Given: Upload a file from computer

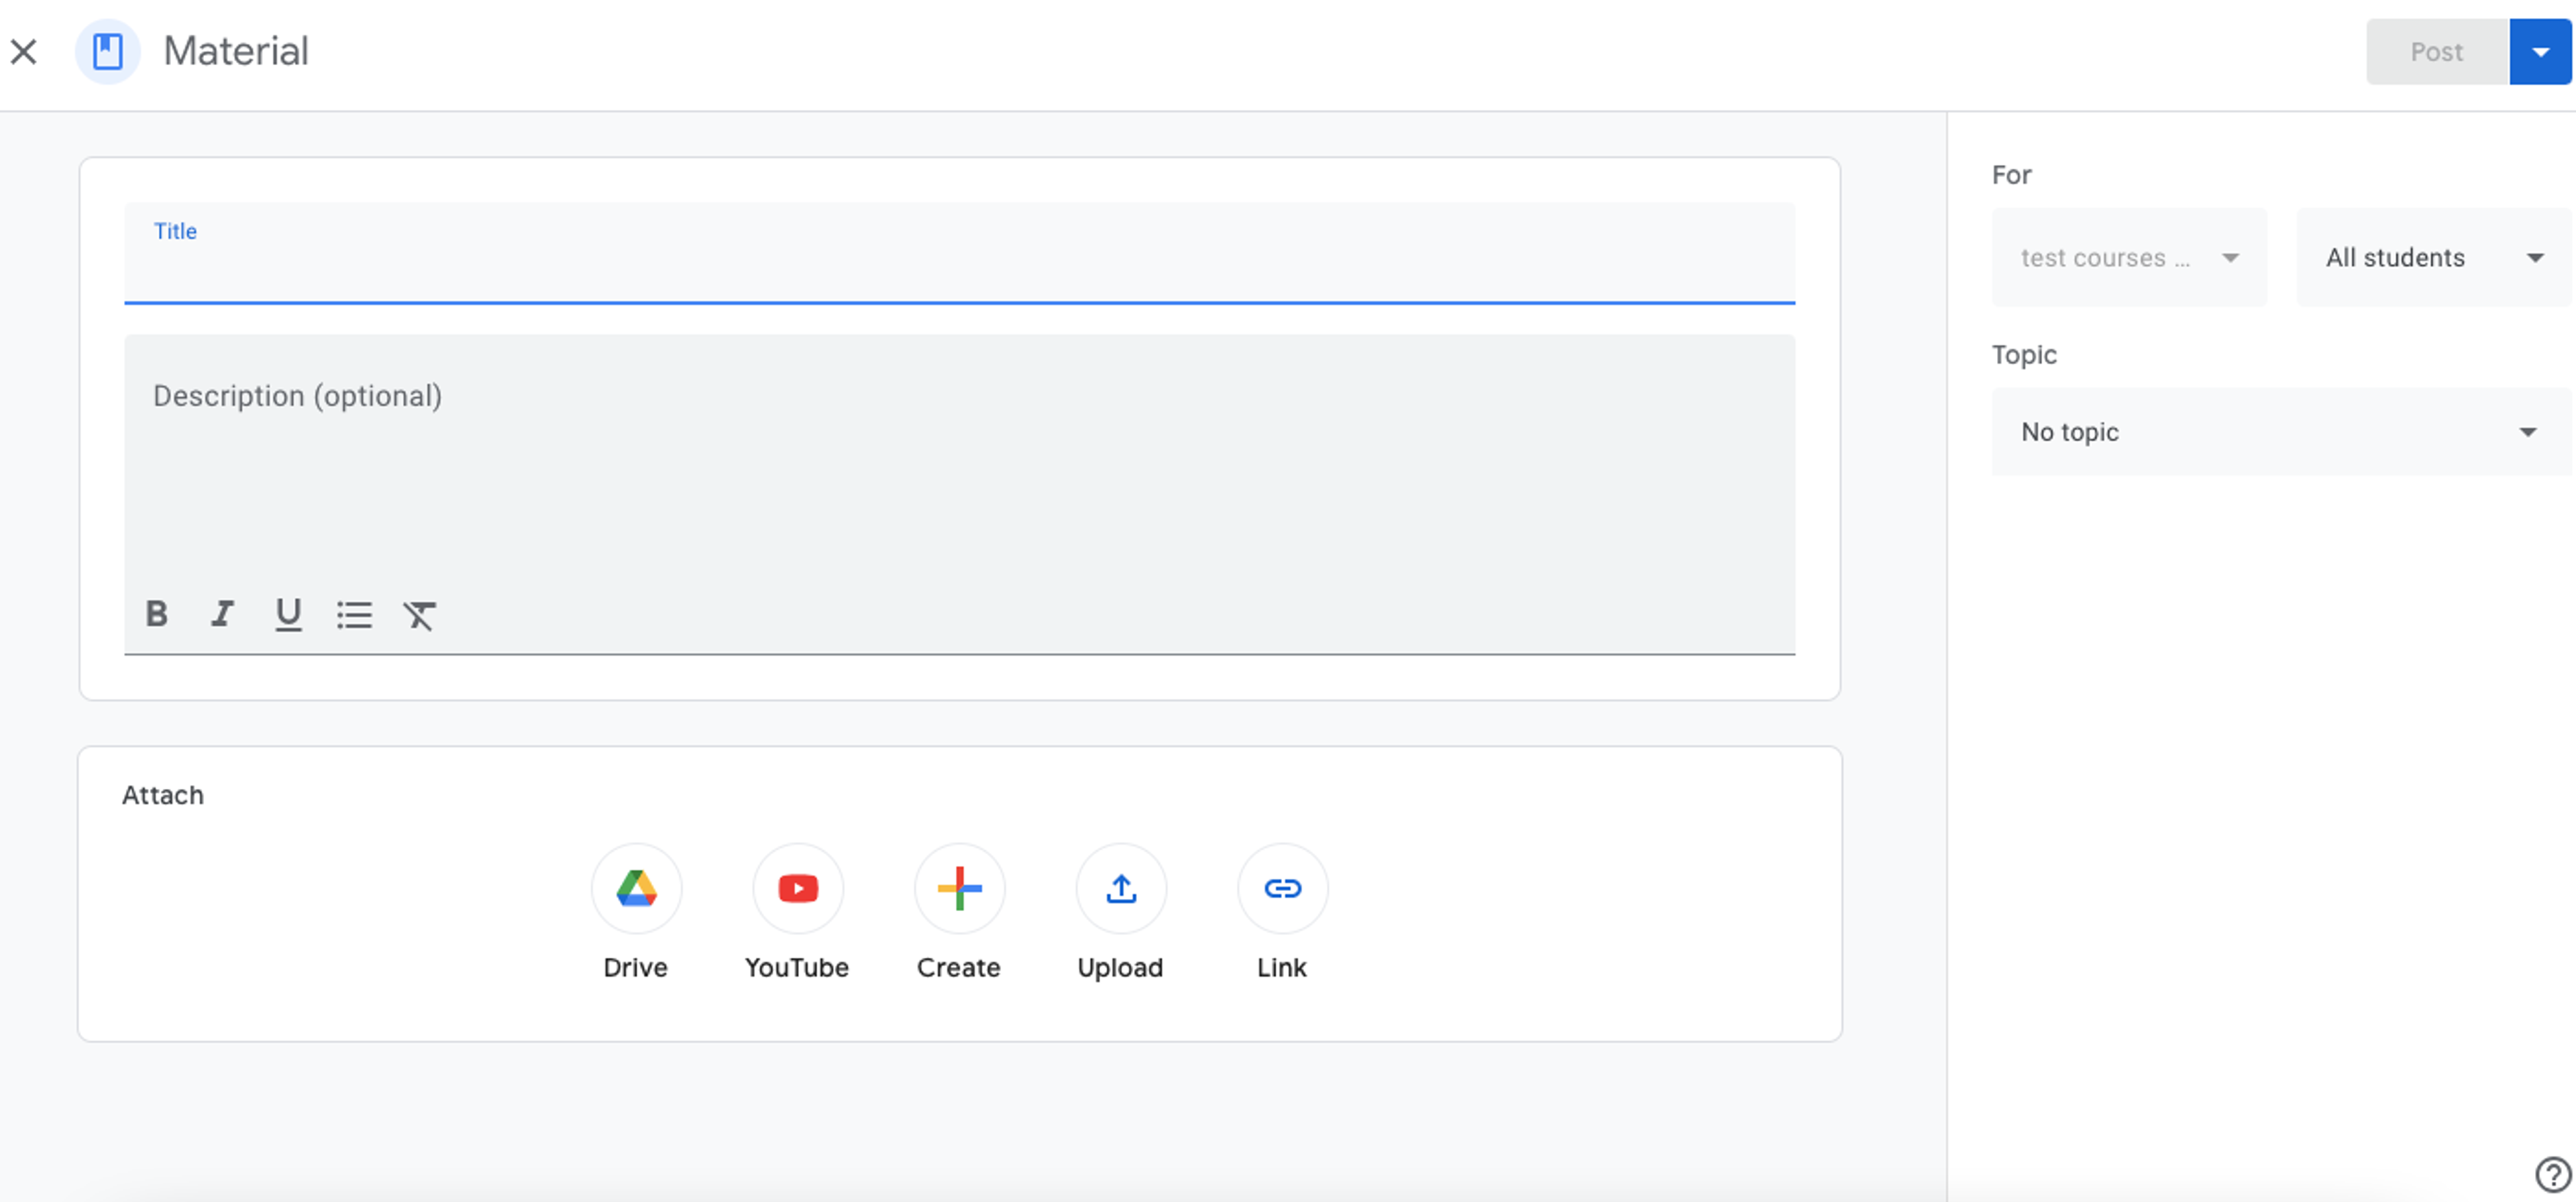Looking at the screenshot, I should coord(1121,888).
